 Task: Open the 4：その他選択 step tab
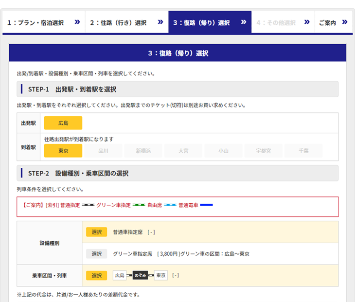coord(276,23)
